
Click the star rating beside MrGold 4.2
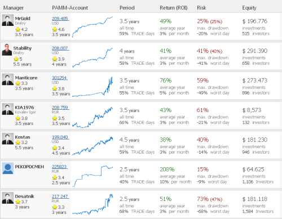tap(18, 29)
